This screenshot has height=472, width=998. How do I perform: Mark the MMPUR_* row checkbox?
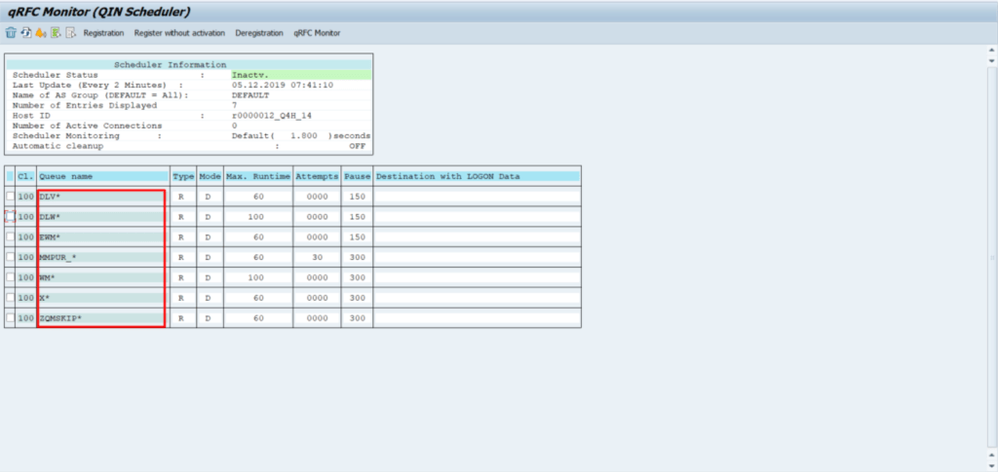(11, 258)
